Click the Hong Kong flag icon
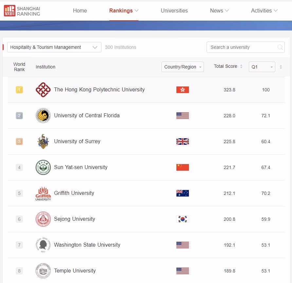The width and height of the screenshot is (292, 283). coord(182,89)
